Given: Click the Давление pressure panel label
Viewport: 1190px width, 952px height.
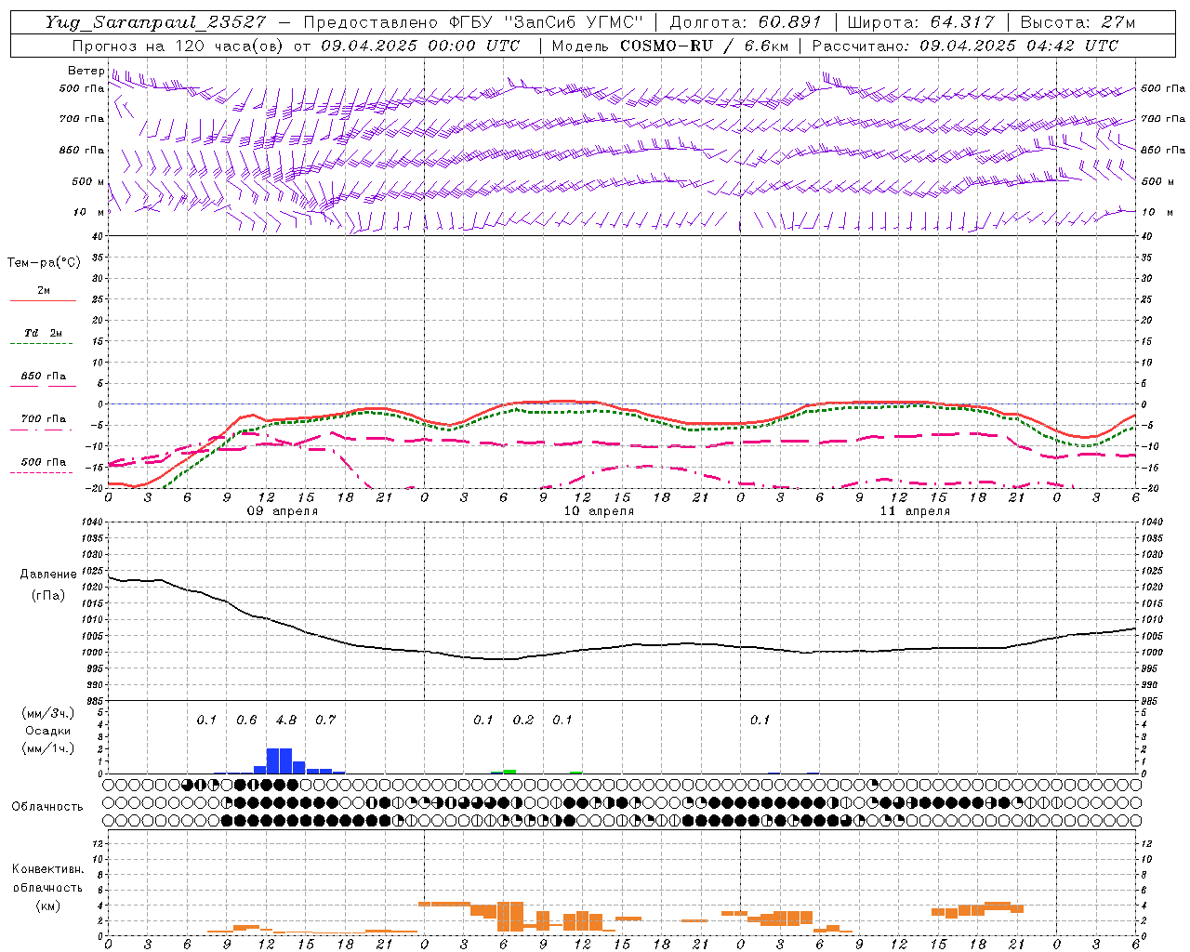Looking at the screenshot, I should [48, 575].
